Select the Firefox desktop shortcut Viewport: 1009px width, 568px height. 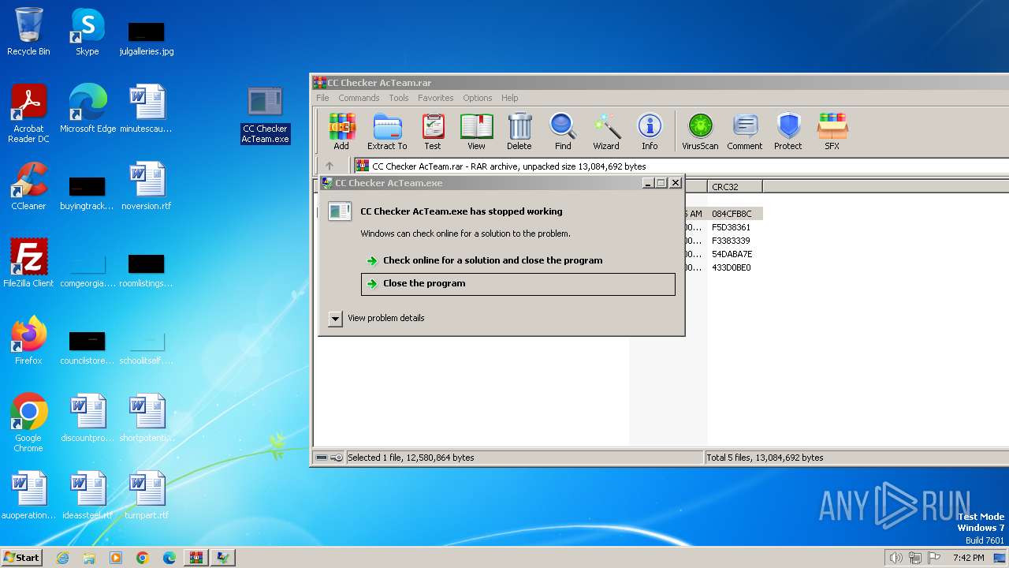(28, 341)
